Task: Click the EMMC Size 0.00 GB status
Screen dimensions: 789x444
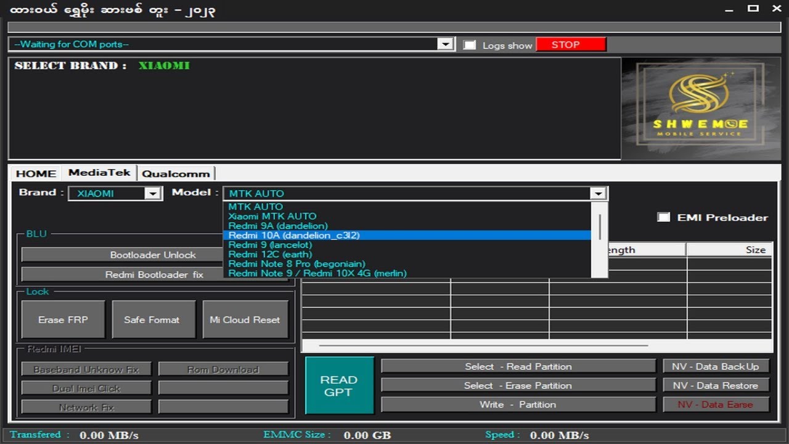Action: coord(327,435)
